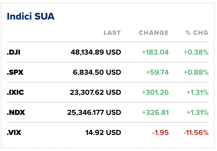Open the .VIX volatility index ticker
The height and width of the screenshot is (151, 217).
pos(14,133)
